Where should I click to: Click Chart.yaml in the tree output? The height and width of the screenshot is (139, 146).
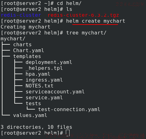click(28, 51)
